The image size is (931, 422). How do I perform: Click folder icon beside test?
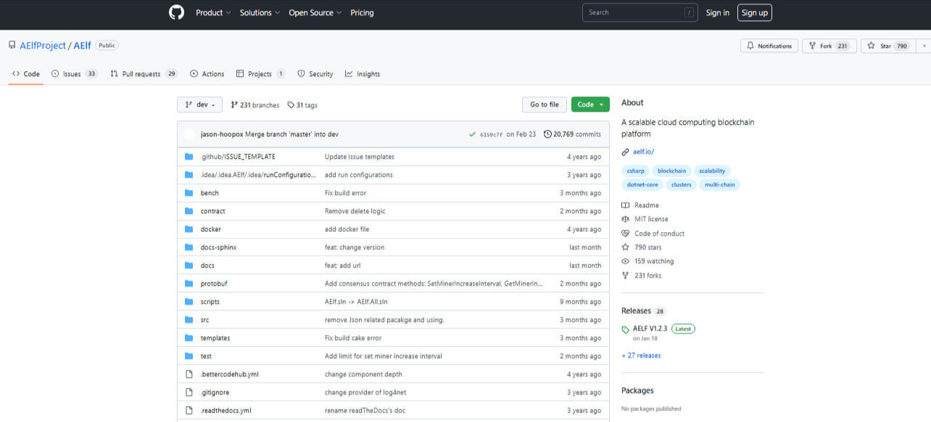tap(189, 356)
